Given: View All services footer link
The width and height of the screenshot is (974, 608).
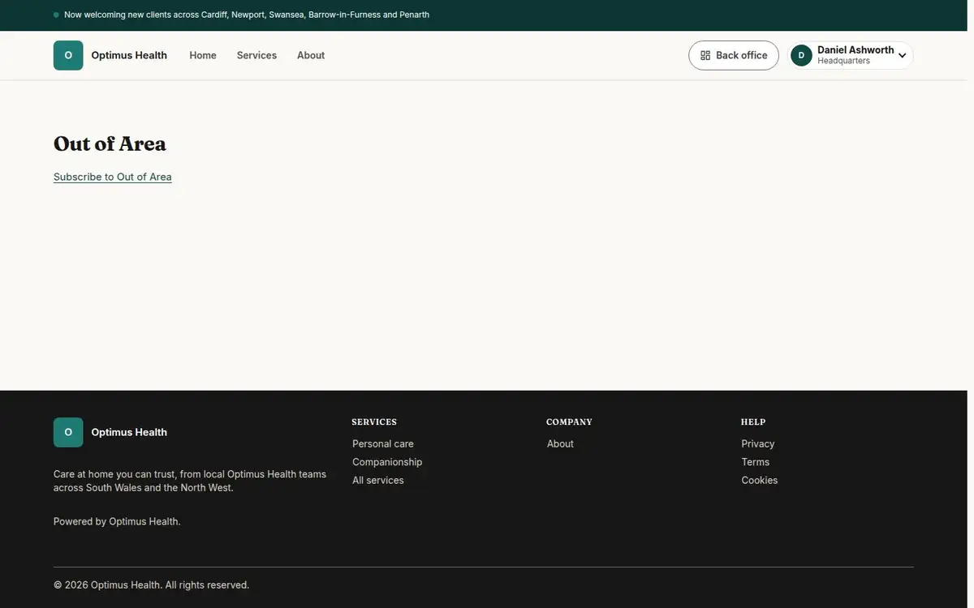Looking at the screenshot, I should (378, 480).
